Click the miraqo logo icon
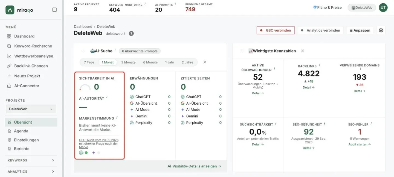 (x=10, y=10)
